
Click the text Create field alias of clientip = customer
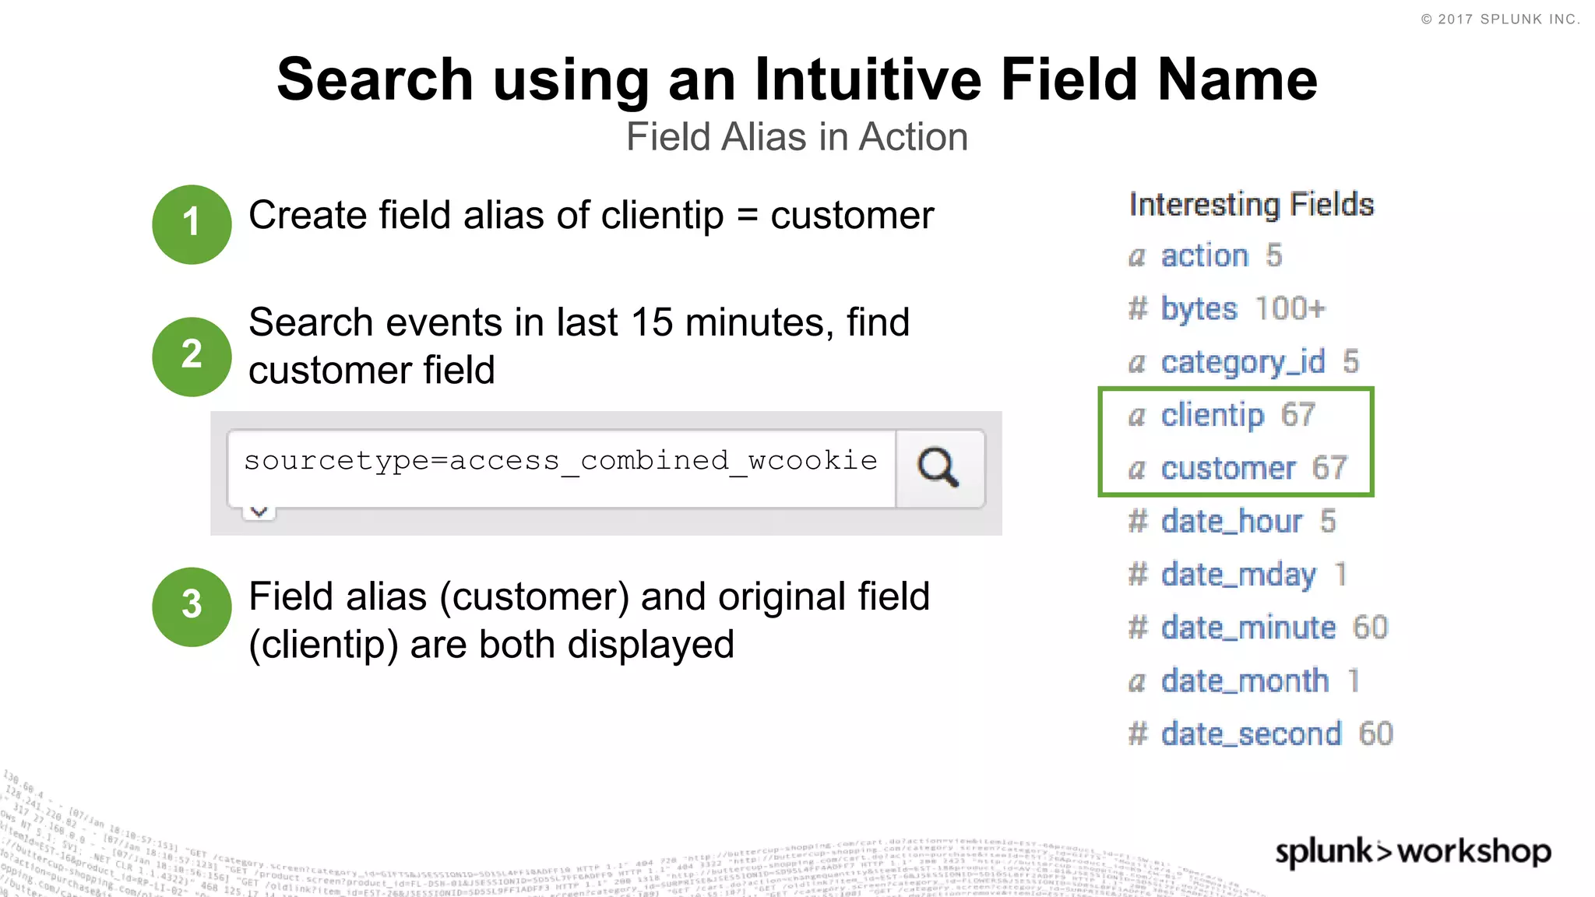pos(591,215)
